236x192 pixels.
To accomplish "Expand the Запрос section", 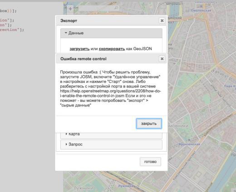I will pos(111,144).
